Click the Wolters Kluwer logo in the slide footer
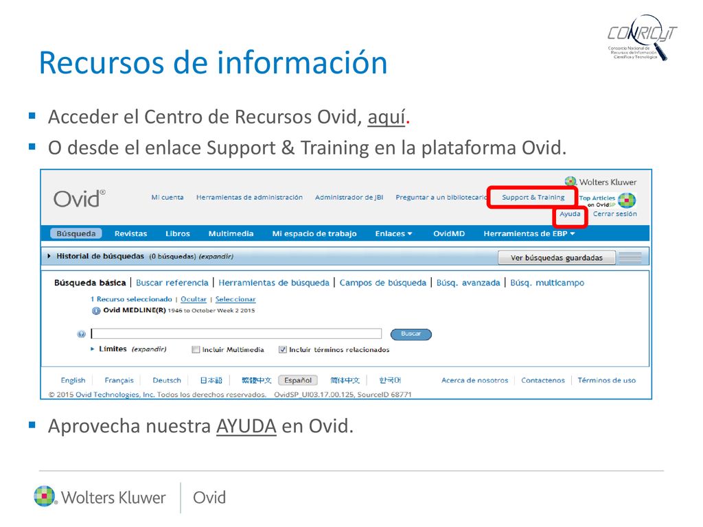 point(100,497)
